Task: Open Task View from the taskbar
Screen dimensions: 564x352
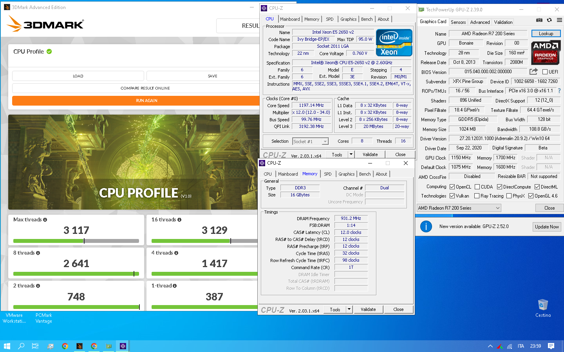Action: point(35,346)
